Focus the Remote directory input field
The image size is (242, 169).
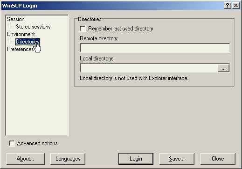tap(155, 48)
